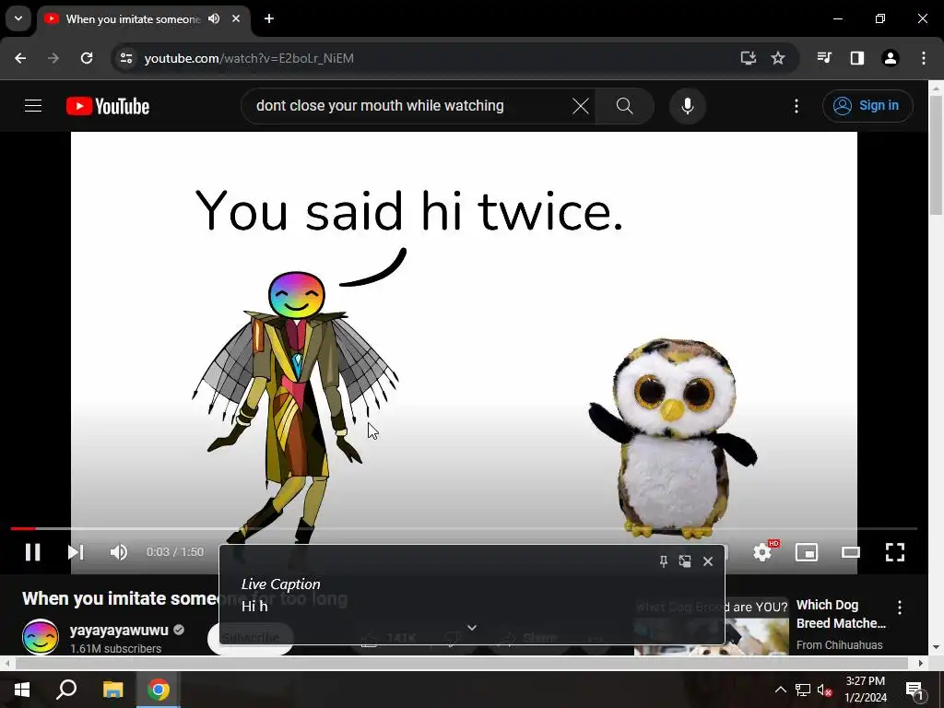Reload the current page
Image resolution: width=944 pixels, height=708 pixels.
tap(87, 58)
